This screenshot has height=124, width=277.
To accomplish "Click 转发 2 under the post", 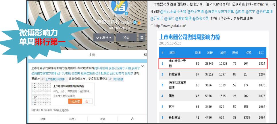I will point(73,119).
